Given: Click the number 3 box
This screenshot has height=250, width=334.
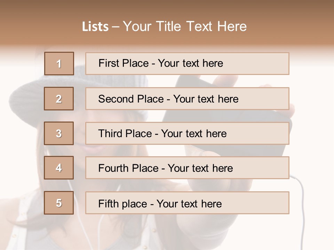Looking at the screenshot, I should [x=59, y=133].
